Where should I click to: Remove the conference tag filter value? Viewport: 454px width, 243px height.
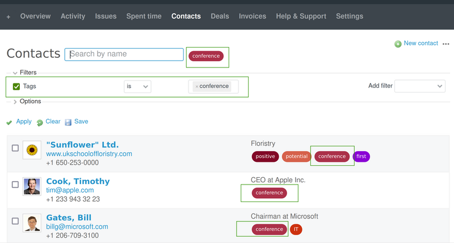[x=197, y=86]
